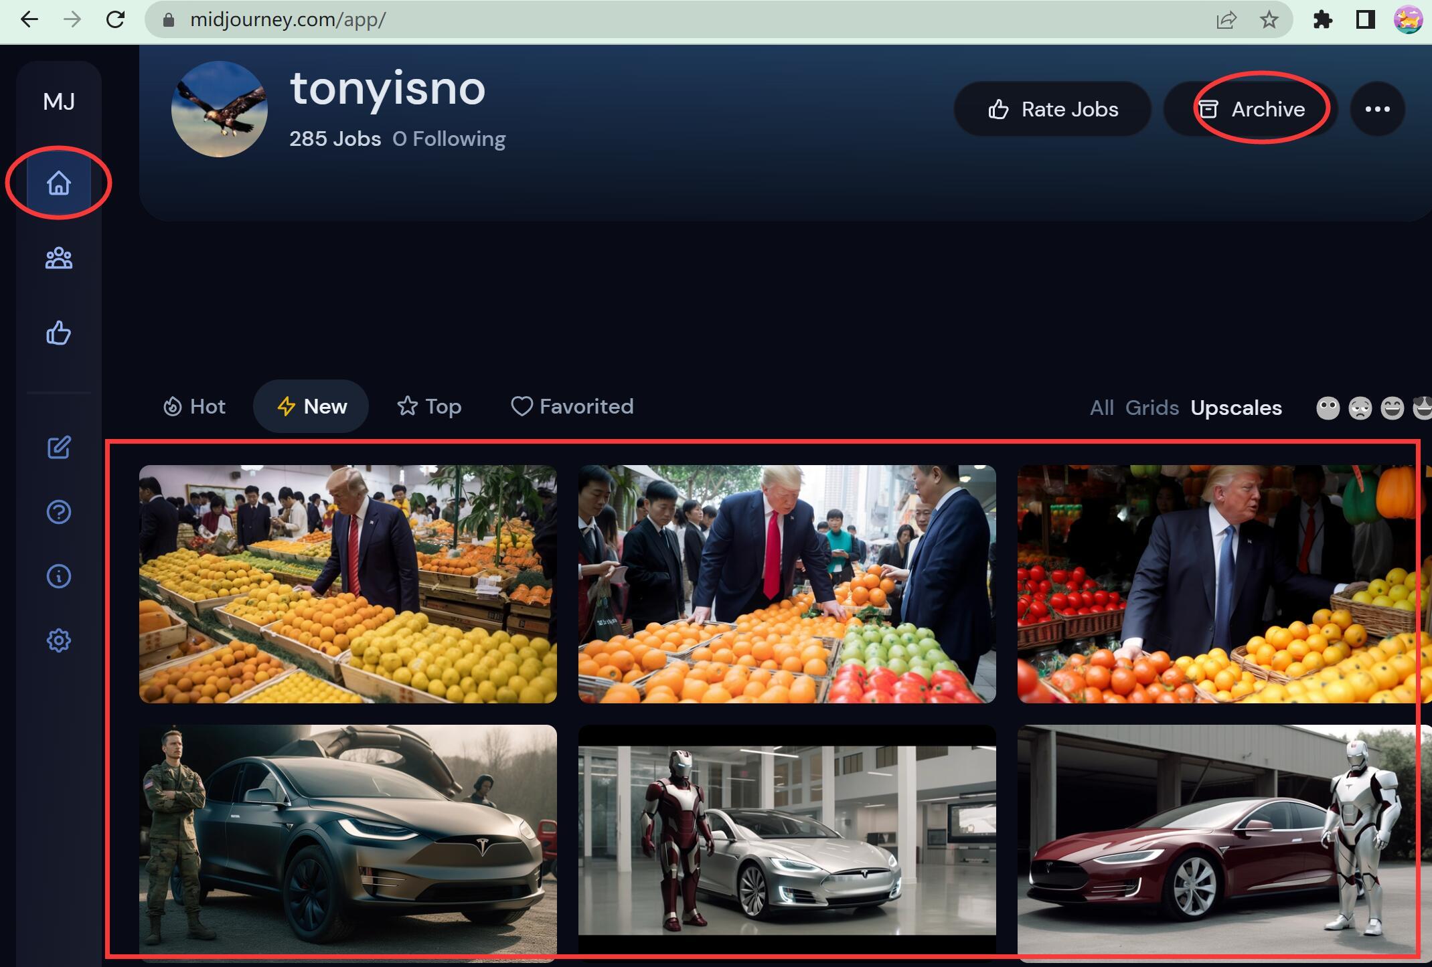Open the yellow lemons market image
1432x967 pixels.
coord(348,584)
